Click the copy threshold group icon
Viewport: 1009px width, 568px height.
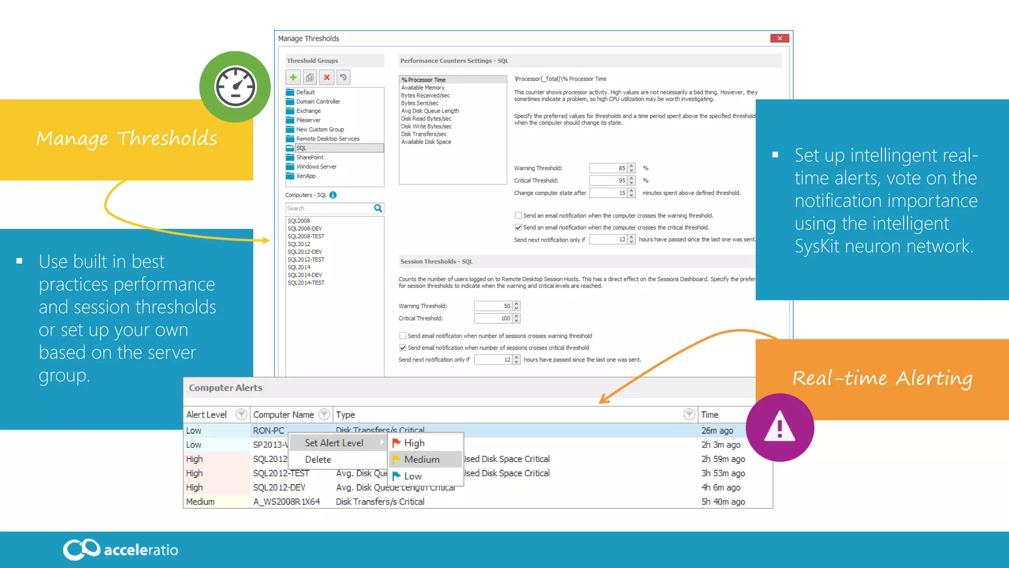[310, 77]
